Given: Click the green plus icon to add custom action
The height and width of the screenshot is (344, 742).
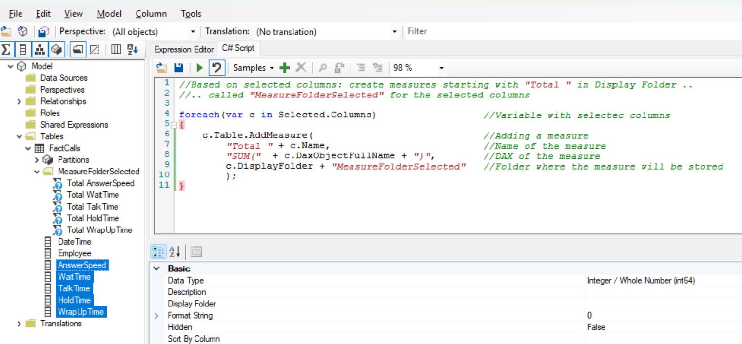Looking at the screenshot, I should click(285, 68).
